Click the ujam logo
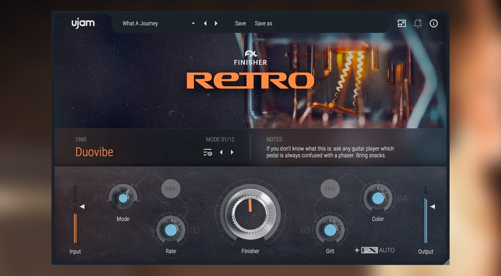501x276 pixels. (x=83, y=23)
